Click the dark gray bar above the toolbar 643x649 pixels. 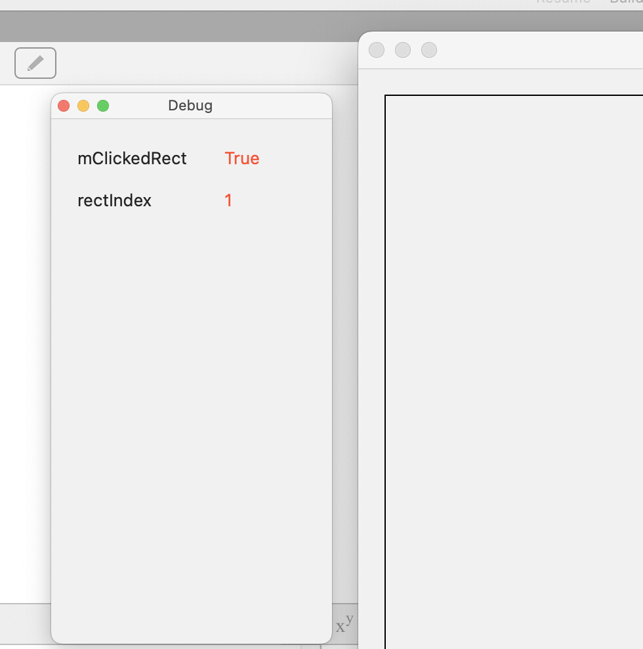click(177, 26)
